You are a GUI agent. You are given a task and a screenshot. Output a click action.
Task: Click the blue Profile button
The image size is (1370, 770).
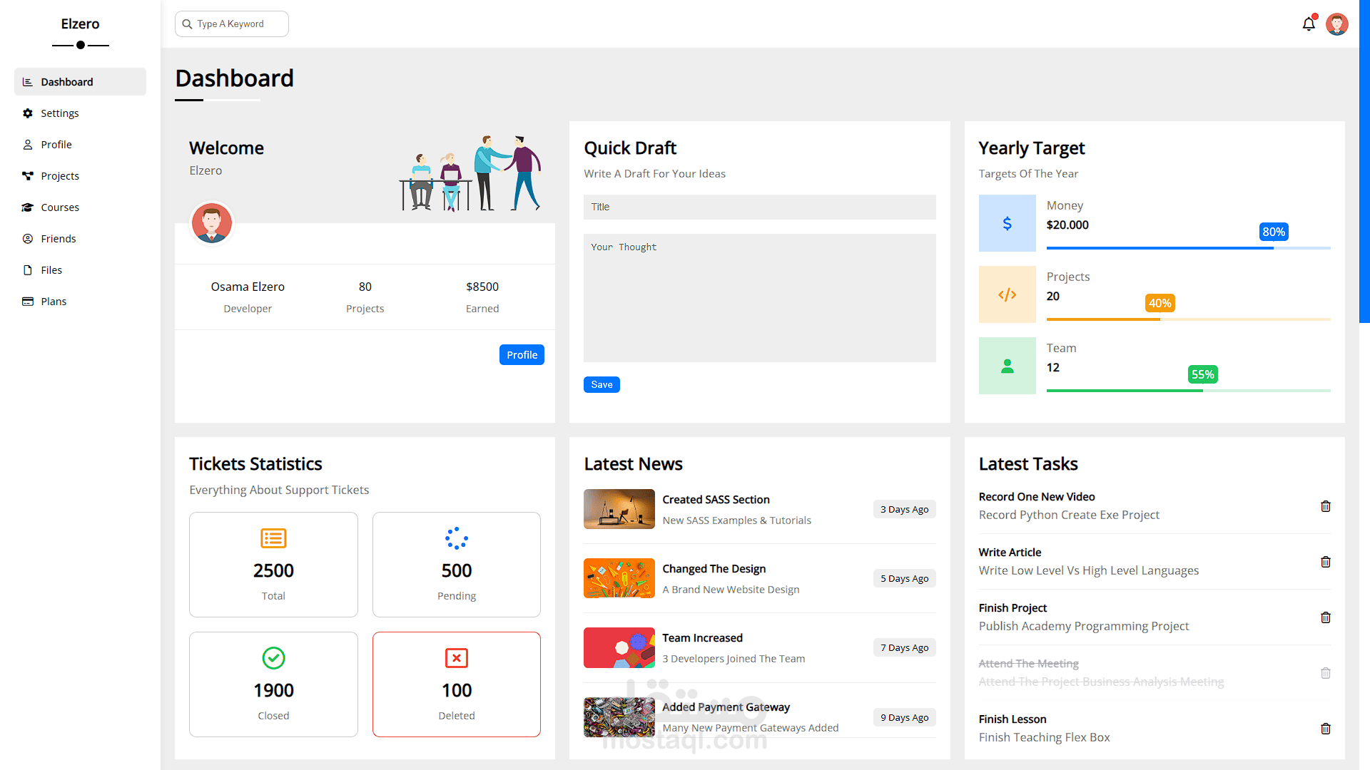pos(522,355)
